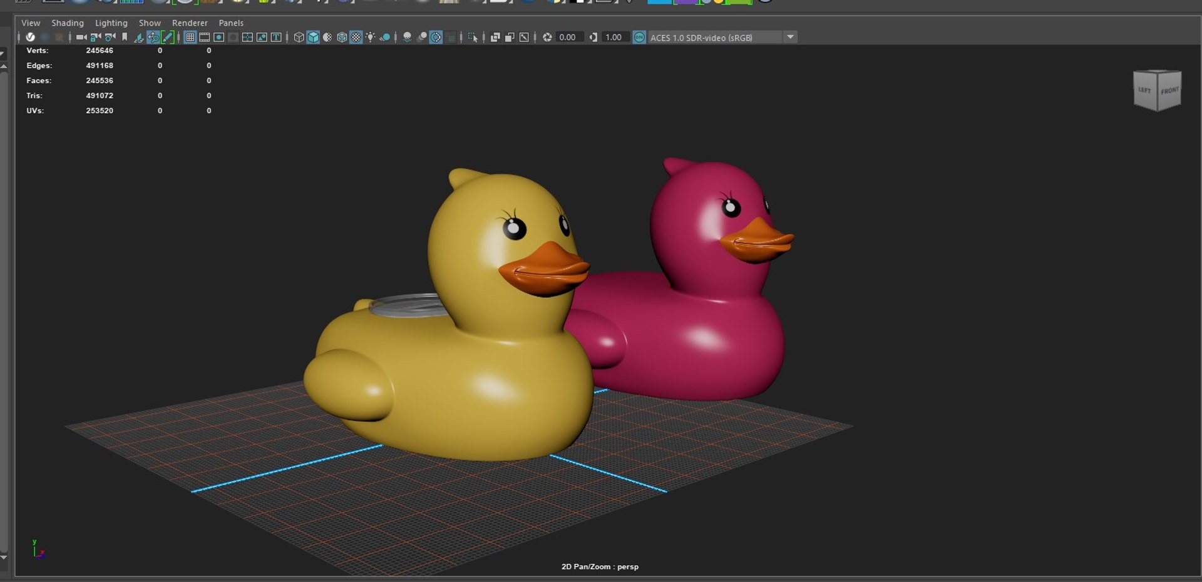Click the exposure reset icon
The width and height of the screenshot is (1202, 582).
(547, 38)
